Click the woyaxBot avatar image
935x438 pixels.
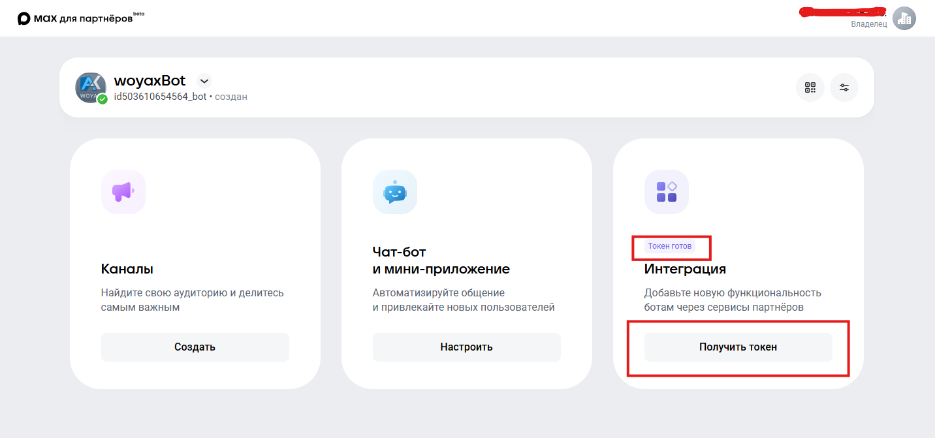click(90, 87)
